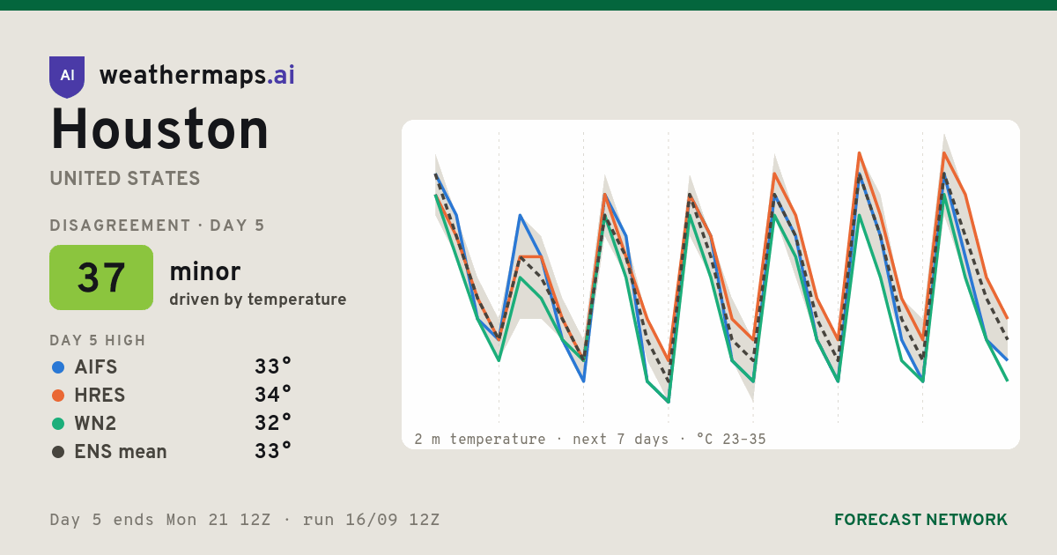Click the DISAGREEMENT · DAY 5 heading
This screenshot has width=1057, height=555.
coord(157,226)
